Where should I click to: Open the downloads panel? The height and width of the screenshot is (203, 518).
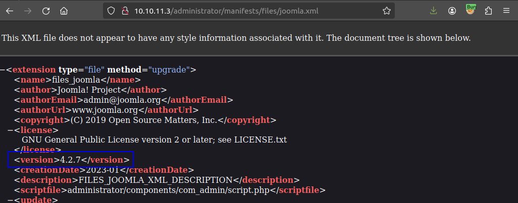[x=433, y=11]
